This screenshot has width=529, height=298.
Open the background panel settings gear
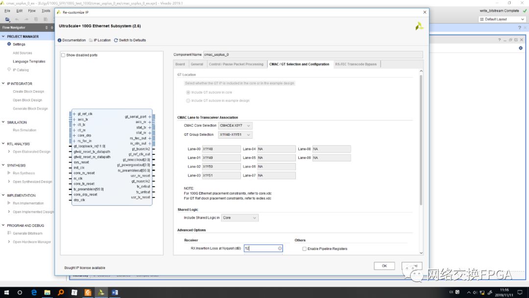(521, 48)
